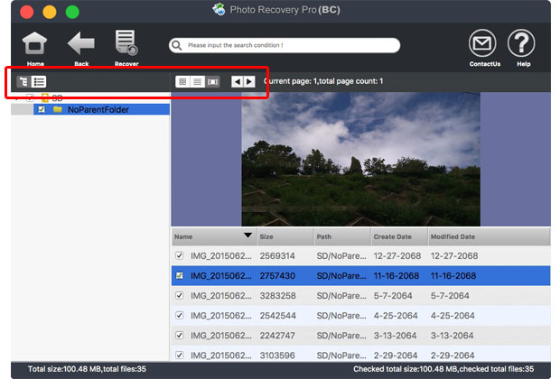This screenshot has height=379, width=560.
Task: Open the ContactUs mail icon
Action: pos(482,43)
